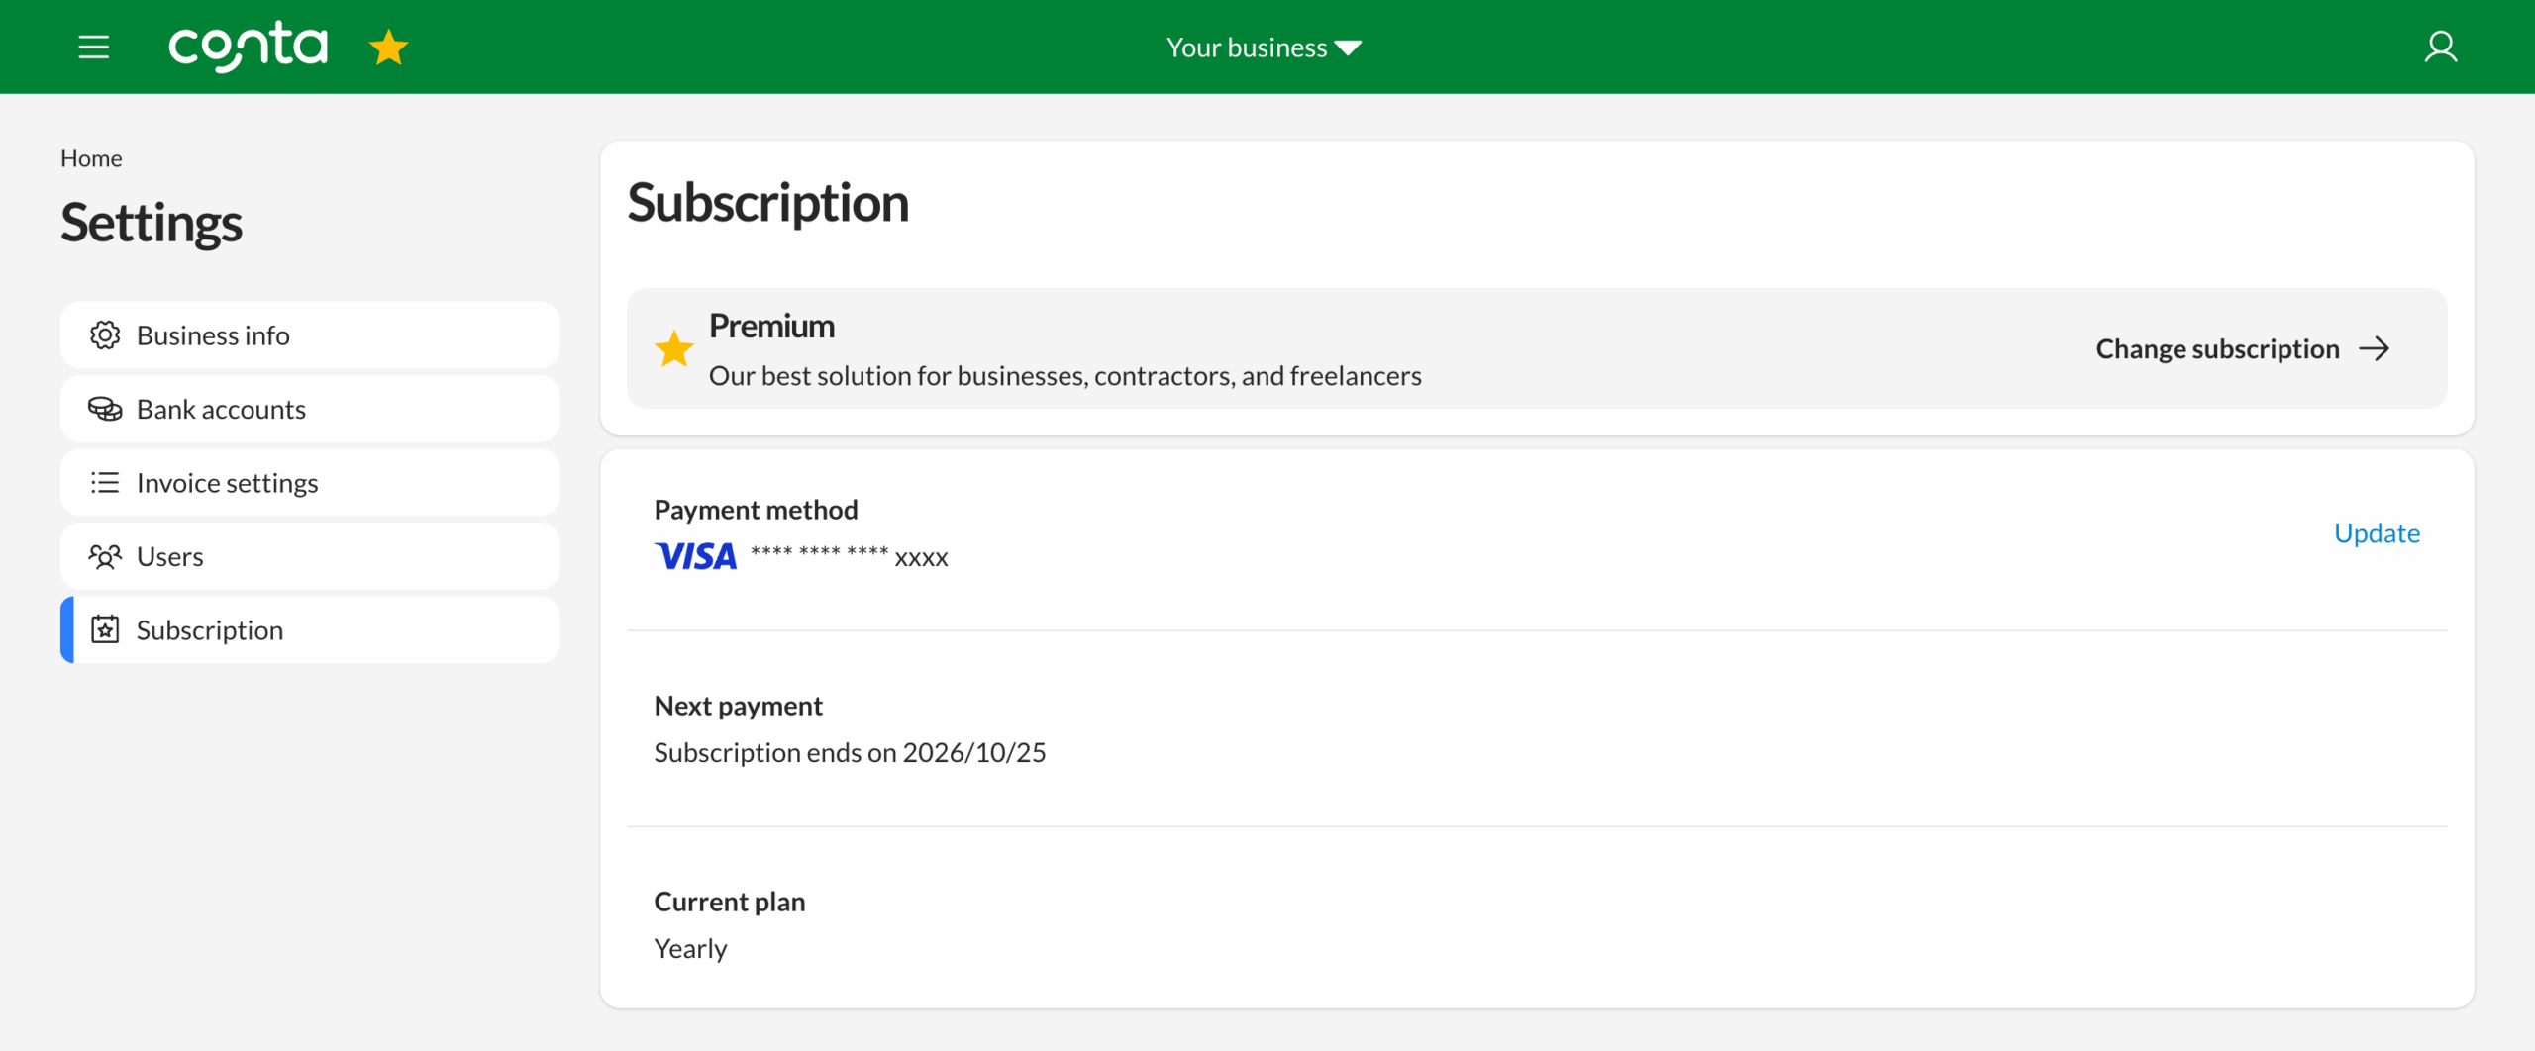Click the Change subscription button
The image size is (2535, 1051).
tap(2217, 348)
